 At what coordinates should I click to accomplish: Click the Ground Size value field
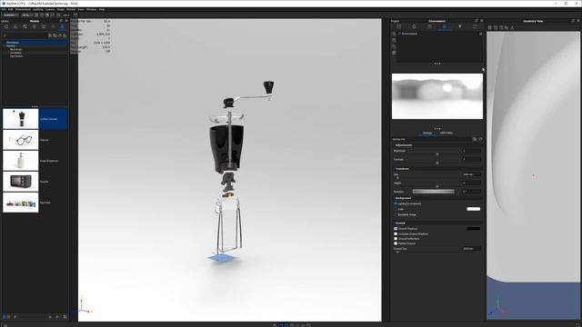471,248
